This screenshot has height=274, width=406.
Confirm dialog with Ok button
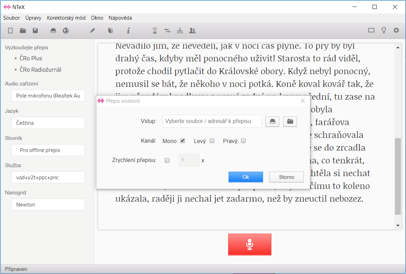coord(246,177)
